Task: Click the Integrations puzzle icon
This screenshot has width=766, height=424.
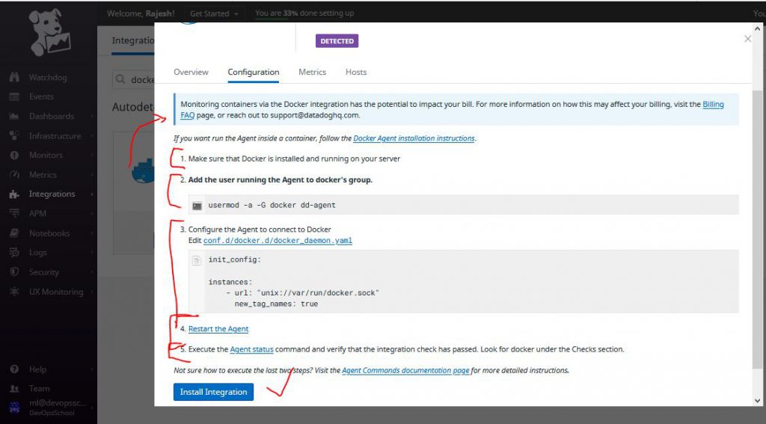Action: coord(14,194)
